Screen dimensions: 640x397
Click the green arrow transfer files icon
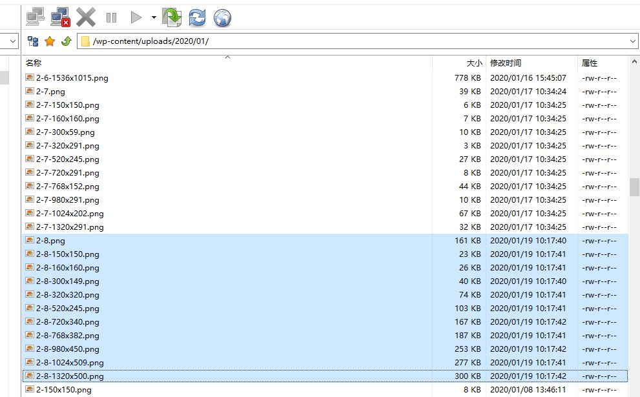click(172, 17)
